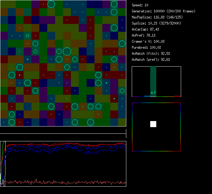Viewport: 212px width, 194px height.
Task: Click the 'm f' label in the histogram
Action: (153, 93)
